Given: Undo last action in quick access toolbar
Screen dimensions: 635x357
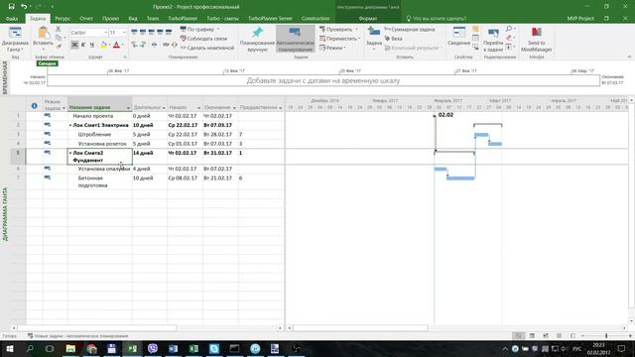Looking at the screenshot, I should [24, 7].
